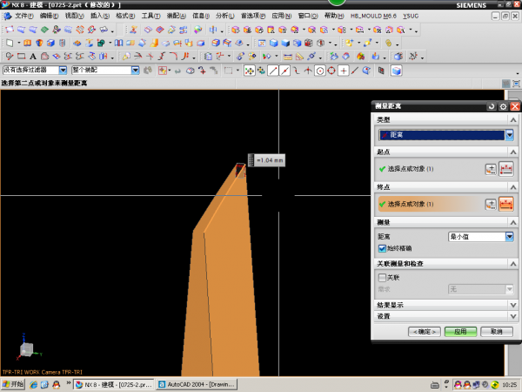Viewport: 522px width, 392px height.
Task: Collapse the 终点 section
Action: 513,187
